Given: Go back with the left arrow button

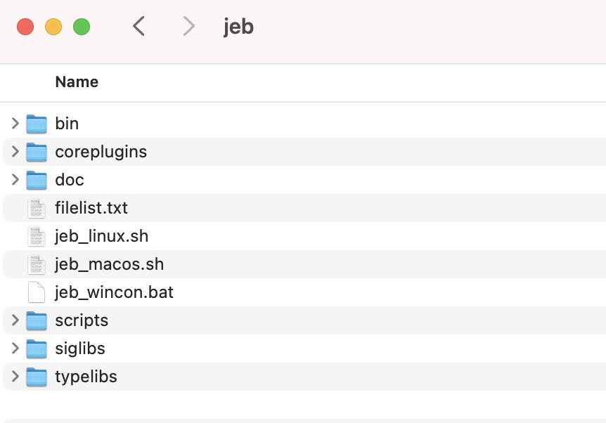Looking at the screenshot, I should 138,26.
